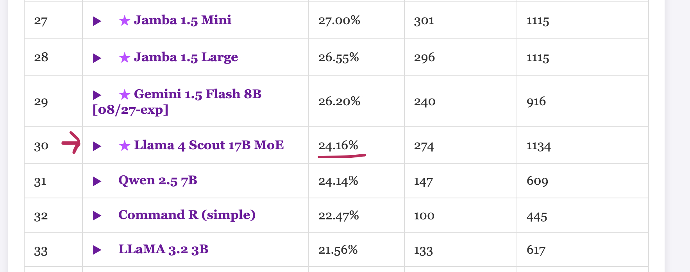Open the Qwen 2.5 7B model name
Image resolution: width=690 pixels, height=272 pixels.
pyautogui.click(x=157, y=180)
